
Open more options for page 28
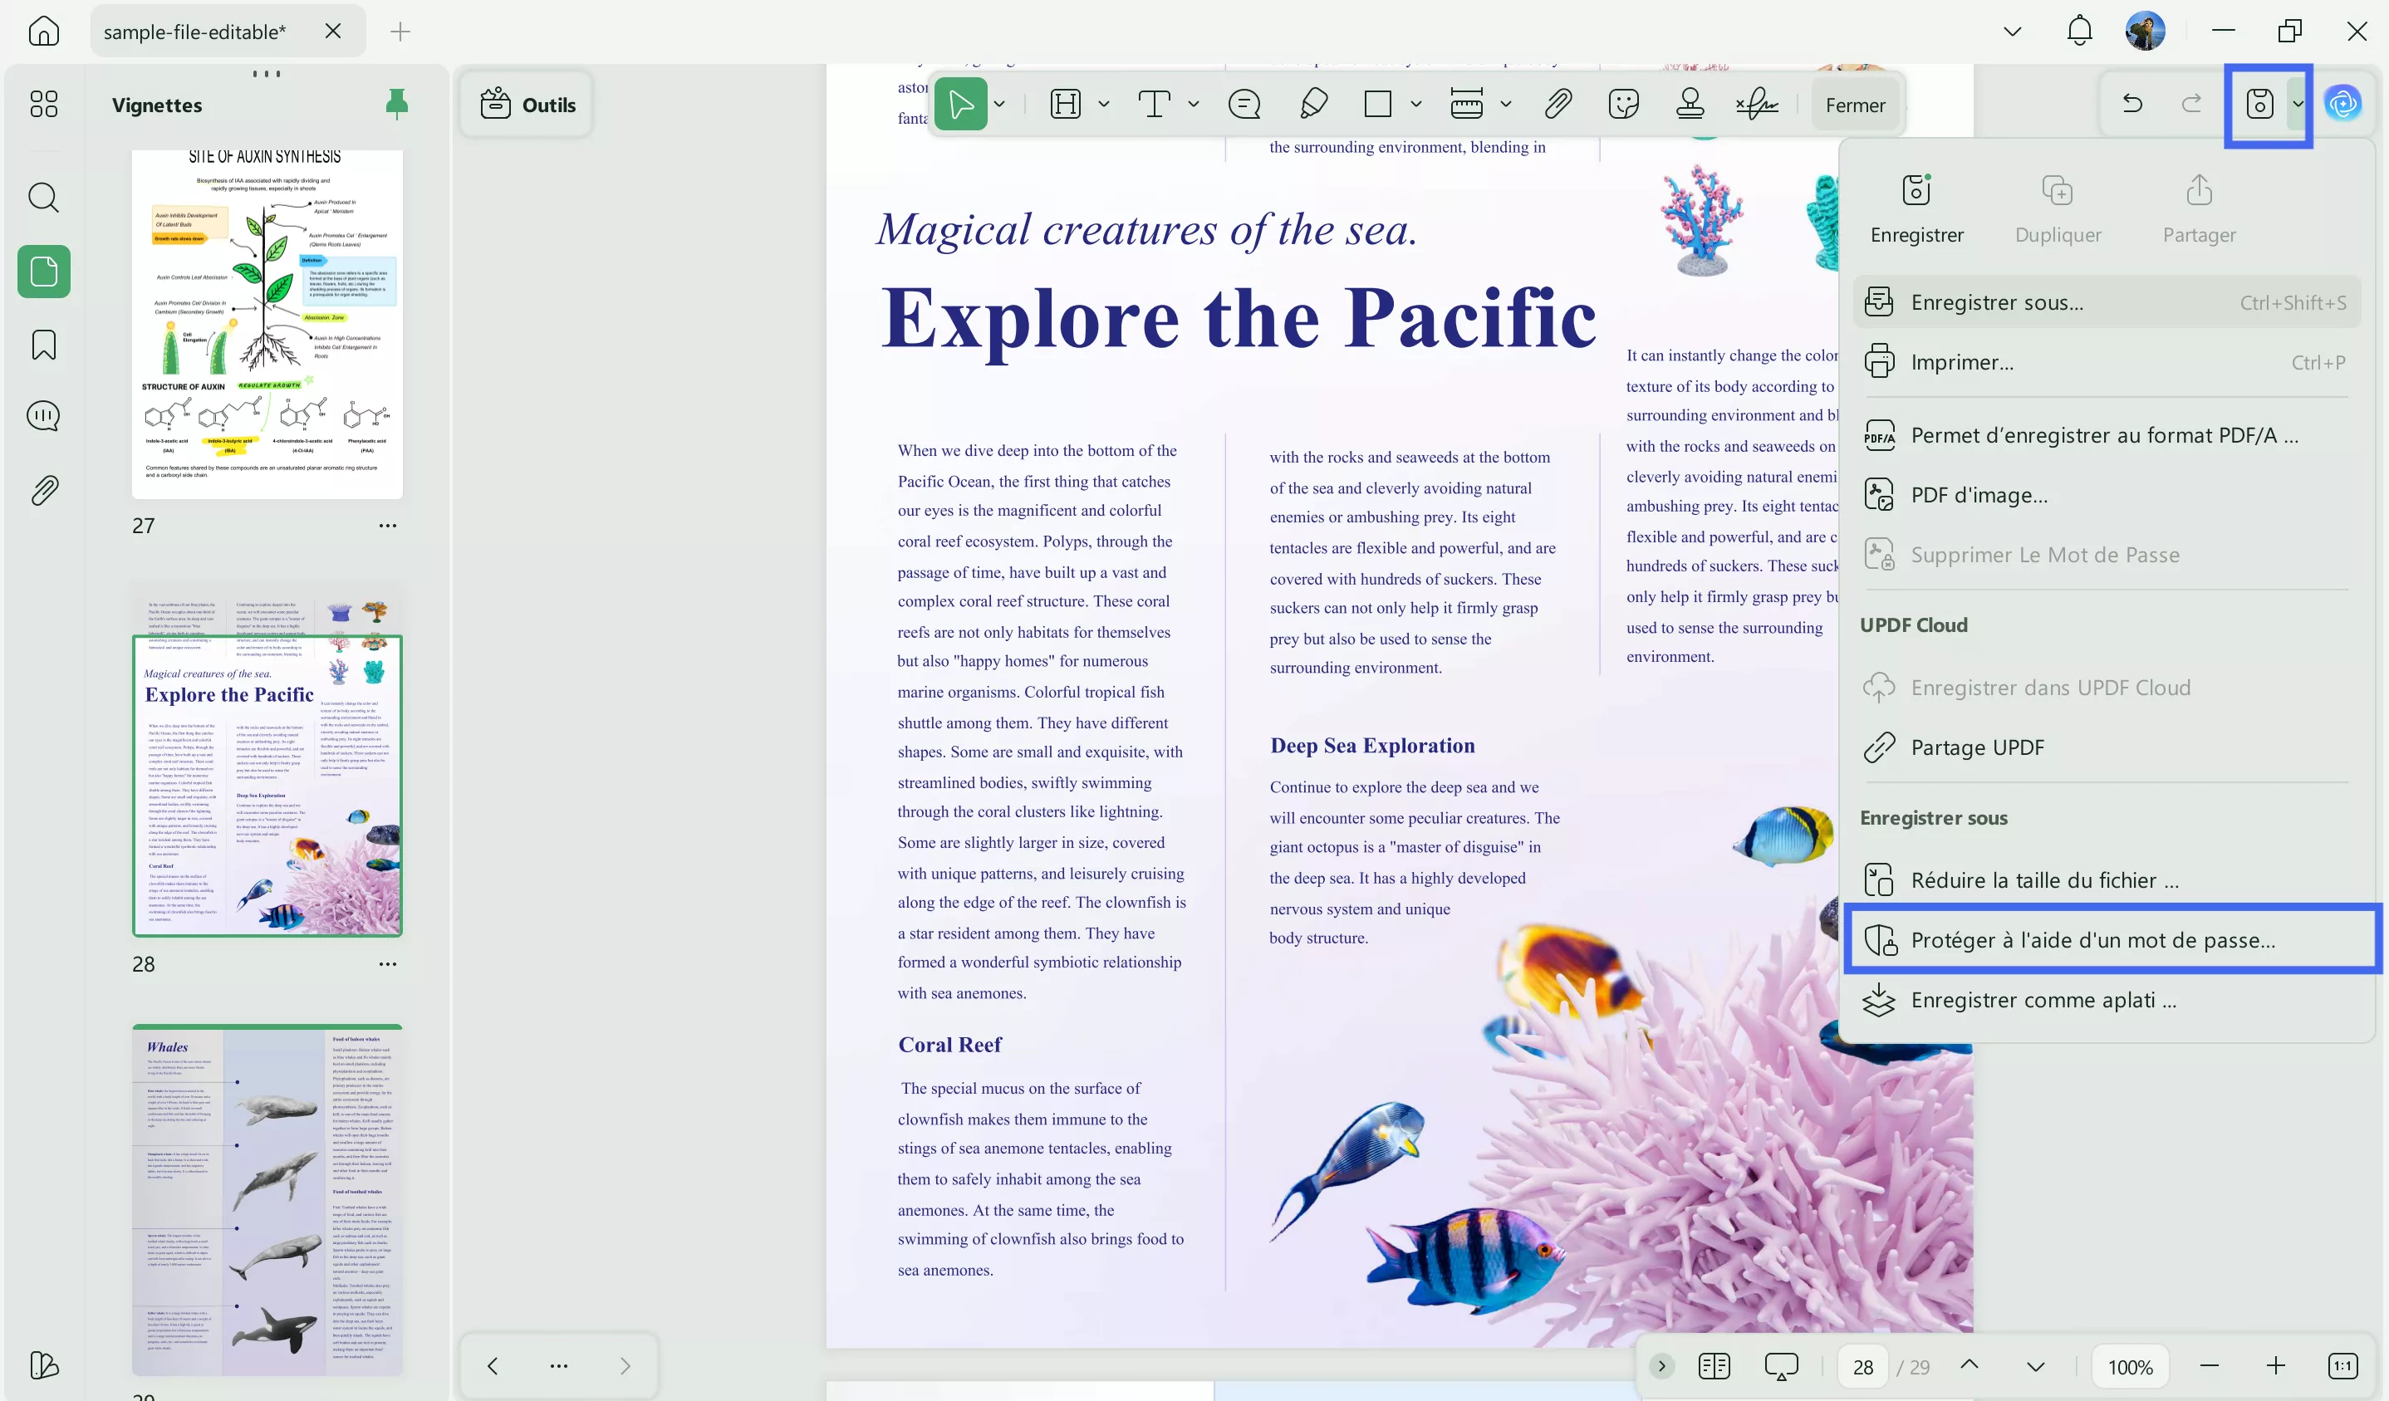coord(388,964)
